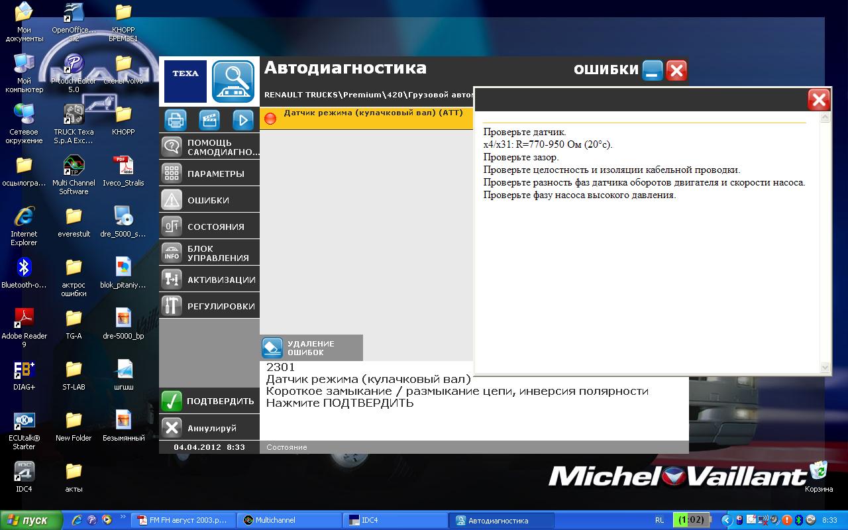This screenshot has height=530, width=848.
Task: Minimize the Автодиагностика window with blue button
Action: tap(653, 70)
